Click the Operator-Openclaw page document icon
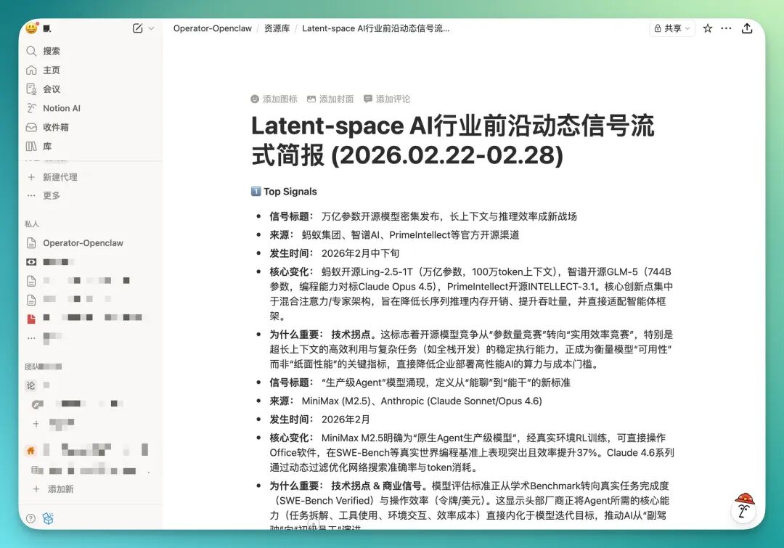The width and height of the screenshot is (784, 548). (31, 243)
